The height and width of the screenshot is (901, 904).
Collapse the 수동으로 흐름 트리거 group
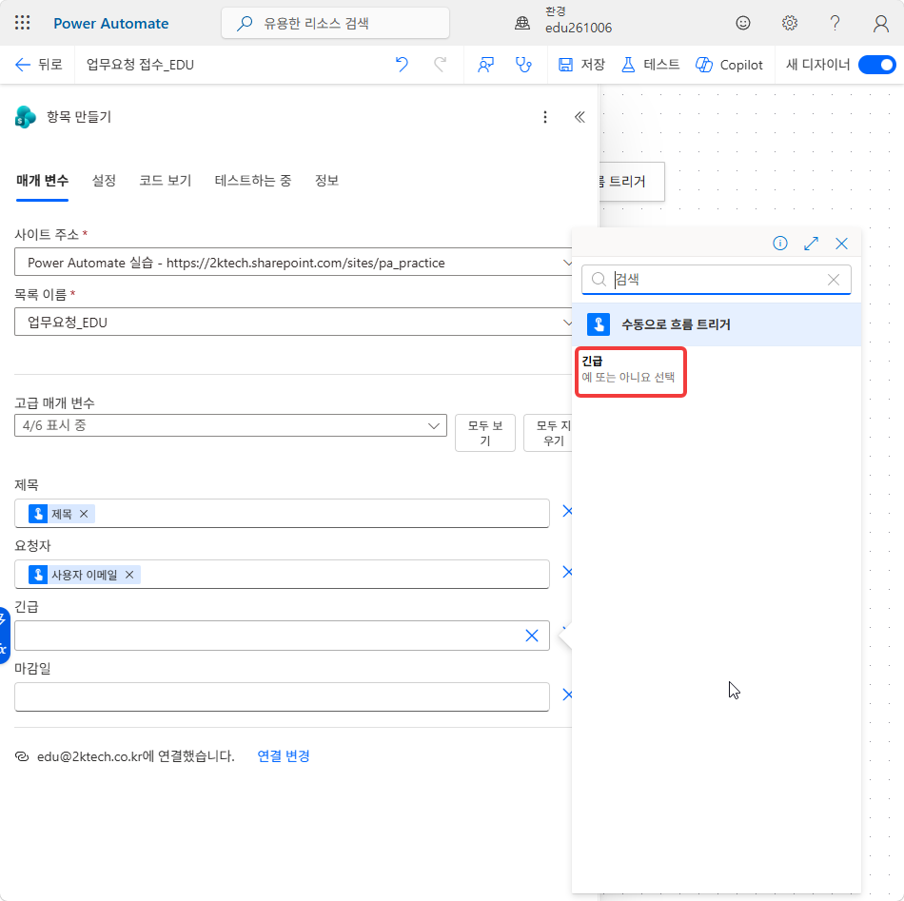(x=717, y=324)
